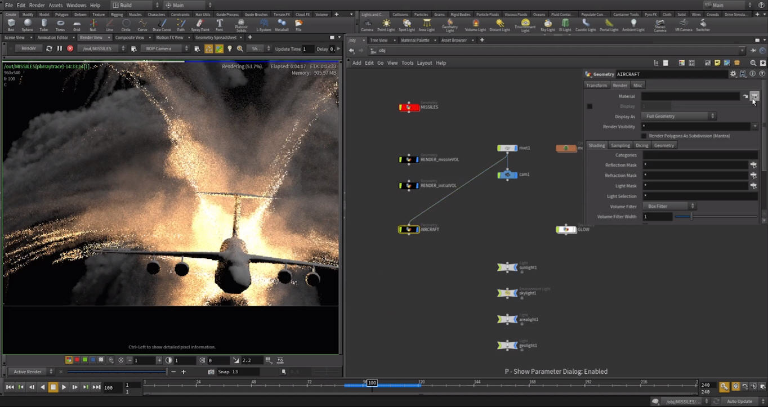
Task: Open the Main radial menu dropdown
Action: point(187,5)
